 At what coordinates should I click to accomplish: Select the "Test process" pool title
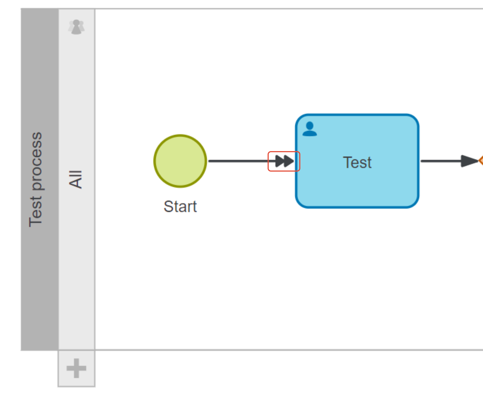[x=36, y=179]
